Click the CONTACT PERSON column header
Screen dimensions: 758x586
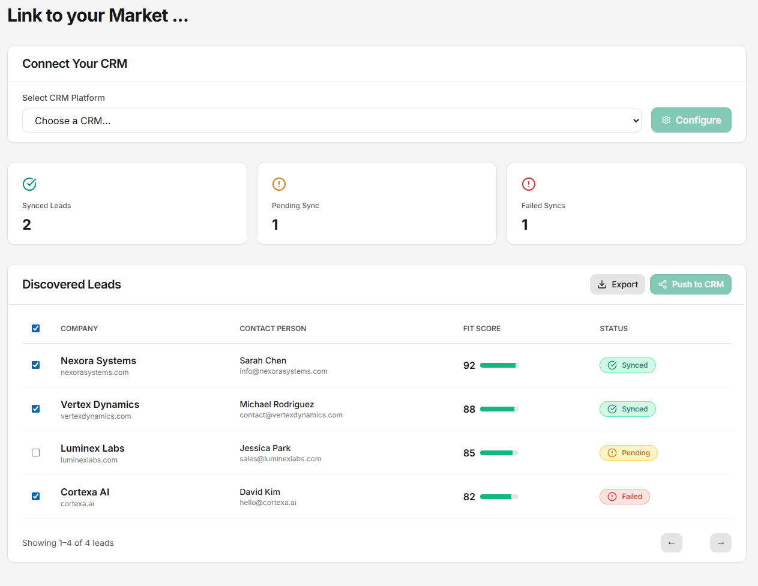pos(273,329)
